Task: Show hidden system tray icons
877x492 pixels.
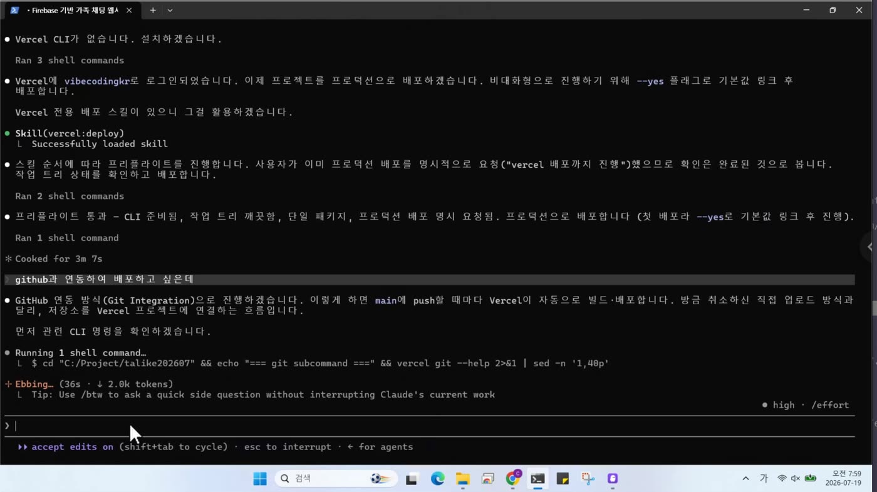Action: [x=745, y=479]
